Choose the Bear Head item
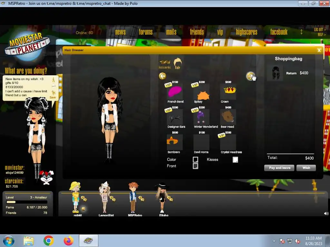 (228, 117)
